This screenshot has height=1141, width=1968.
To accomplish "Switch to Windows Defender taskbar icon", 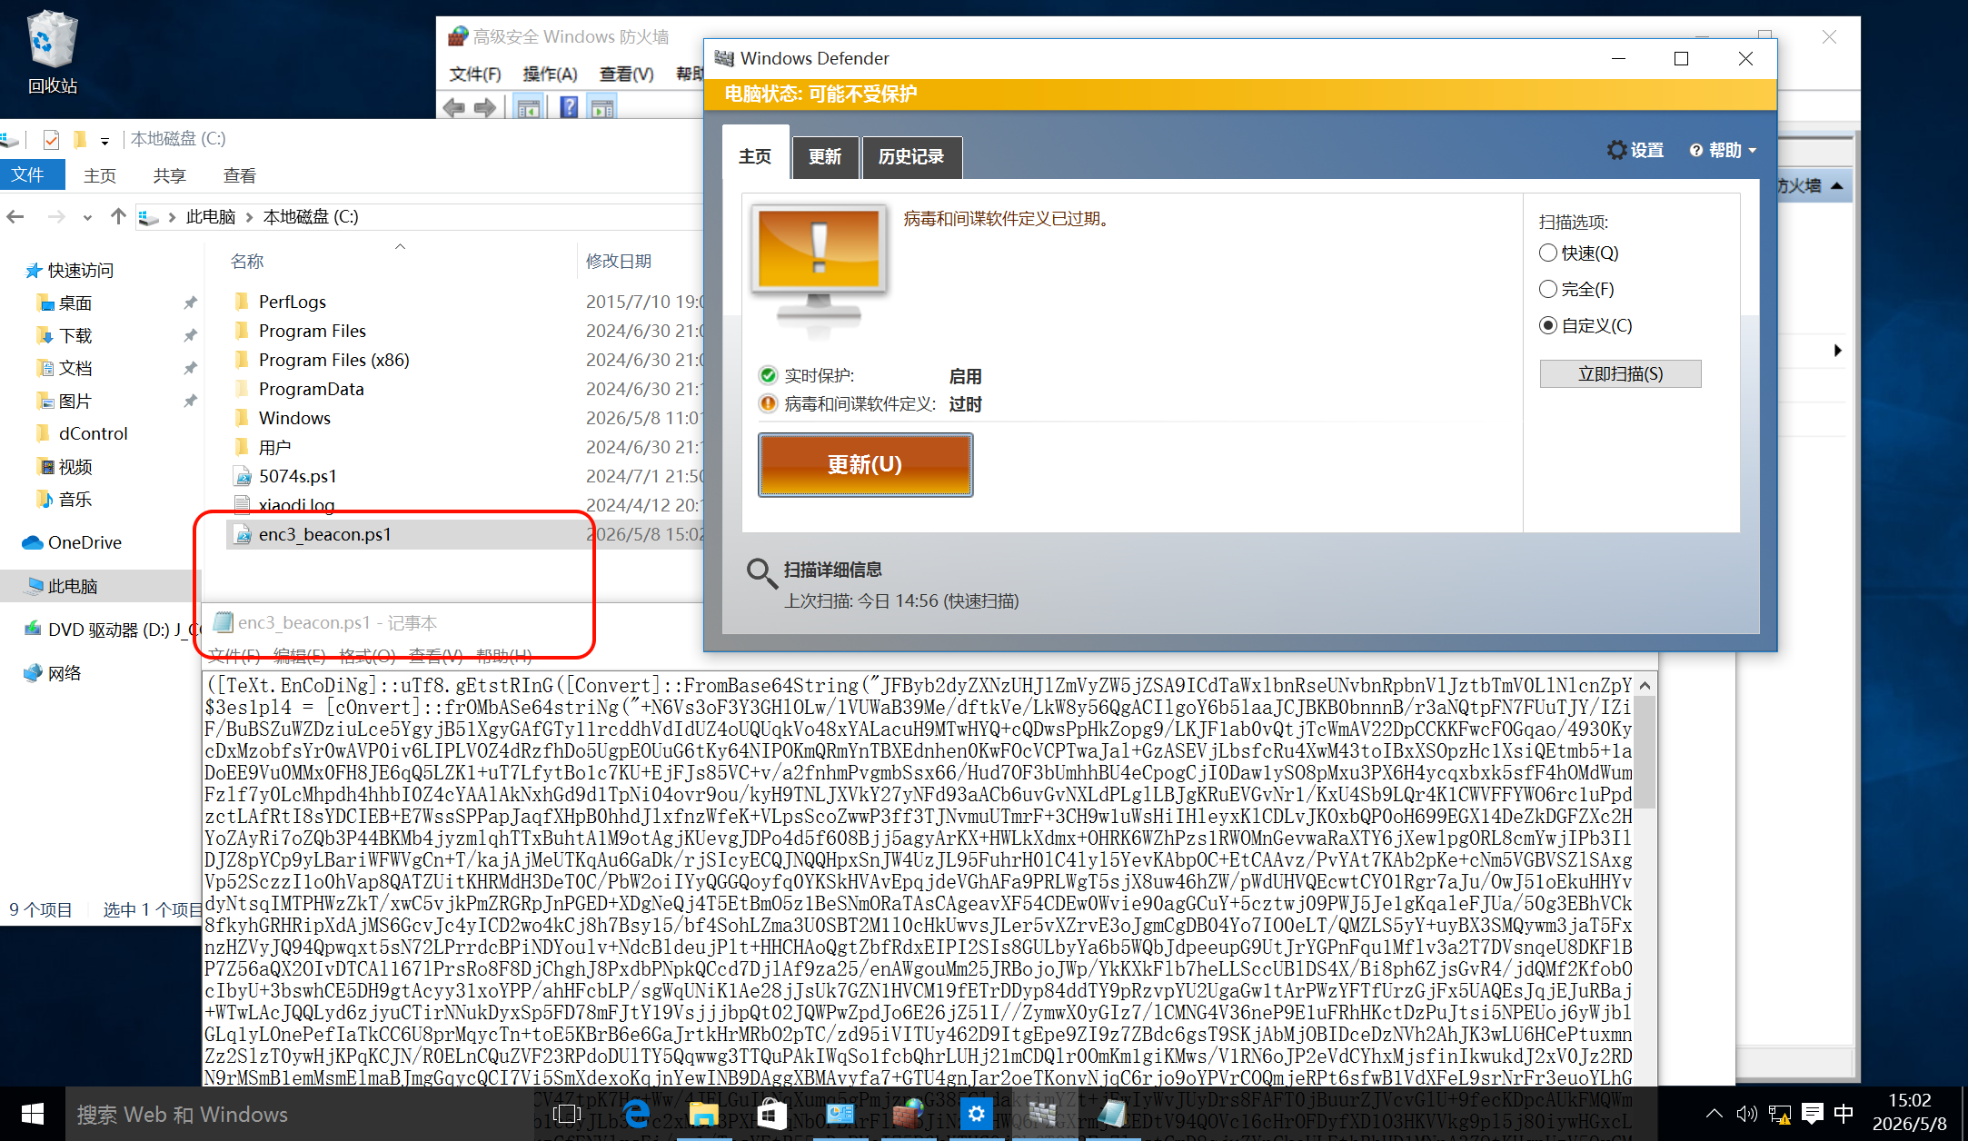I will point(1043,1114).
